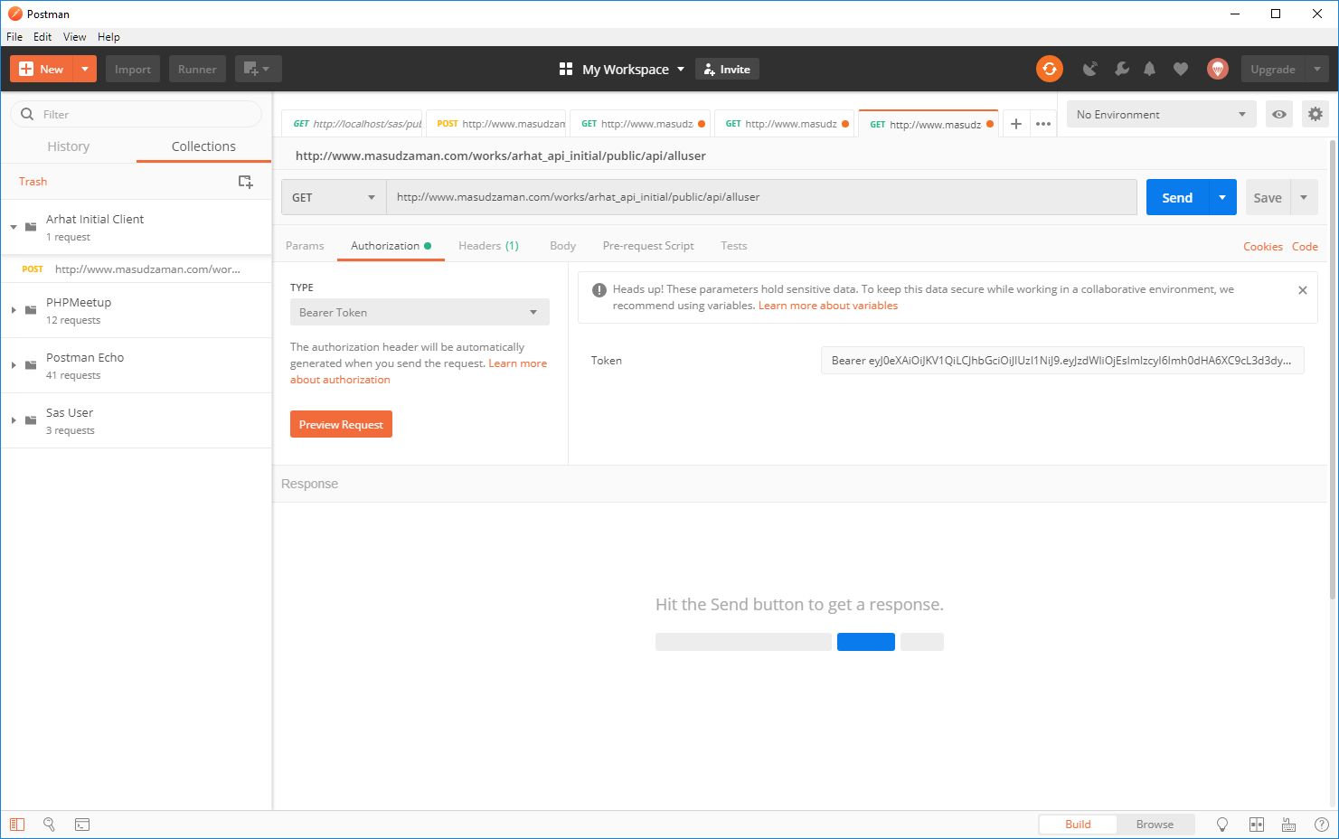This screenshot has width=1339, height=839.
Task: Expand the PHPMeetup collection
Action: (14, 310)
